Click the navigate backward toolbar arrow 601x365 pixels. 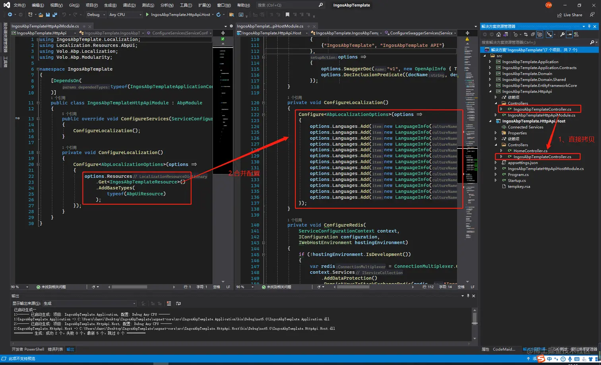pyautogui.click(x=10, y=15)
